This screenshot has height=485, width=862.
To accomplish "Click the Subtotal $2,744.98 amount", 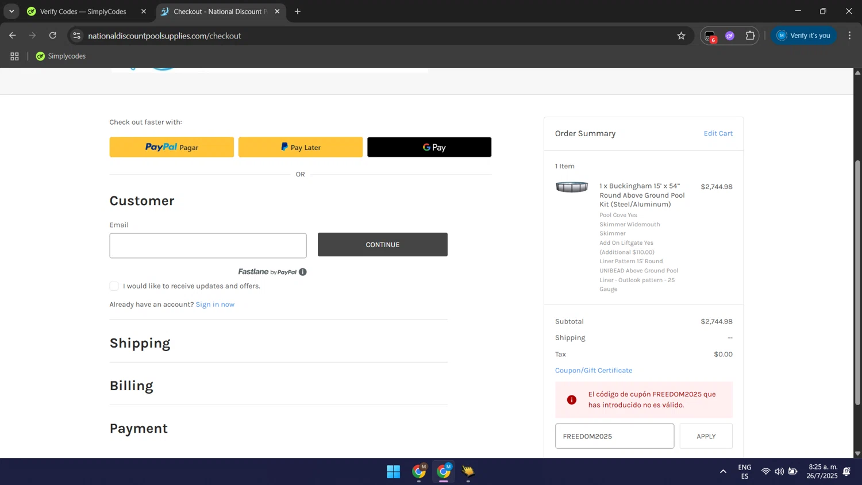I will click(x=717, y=322).
